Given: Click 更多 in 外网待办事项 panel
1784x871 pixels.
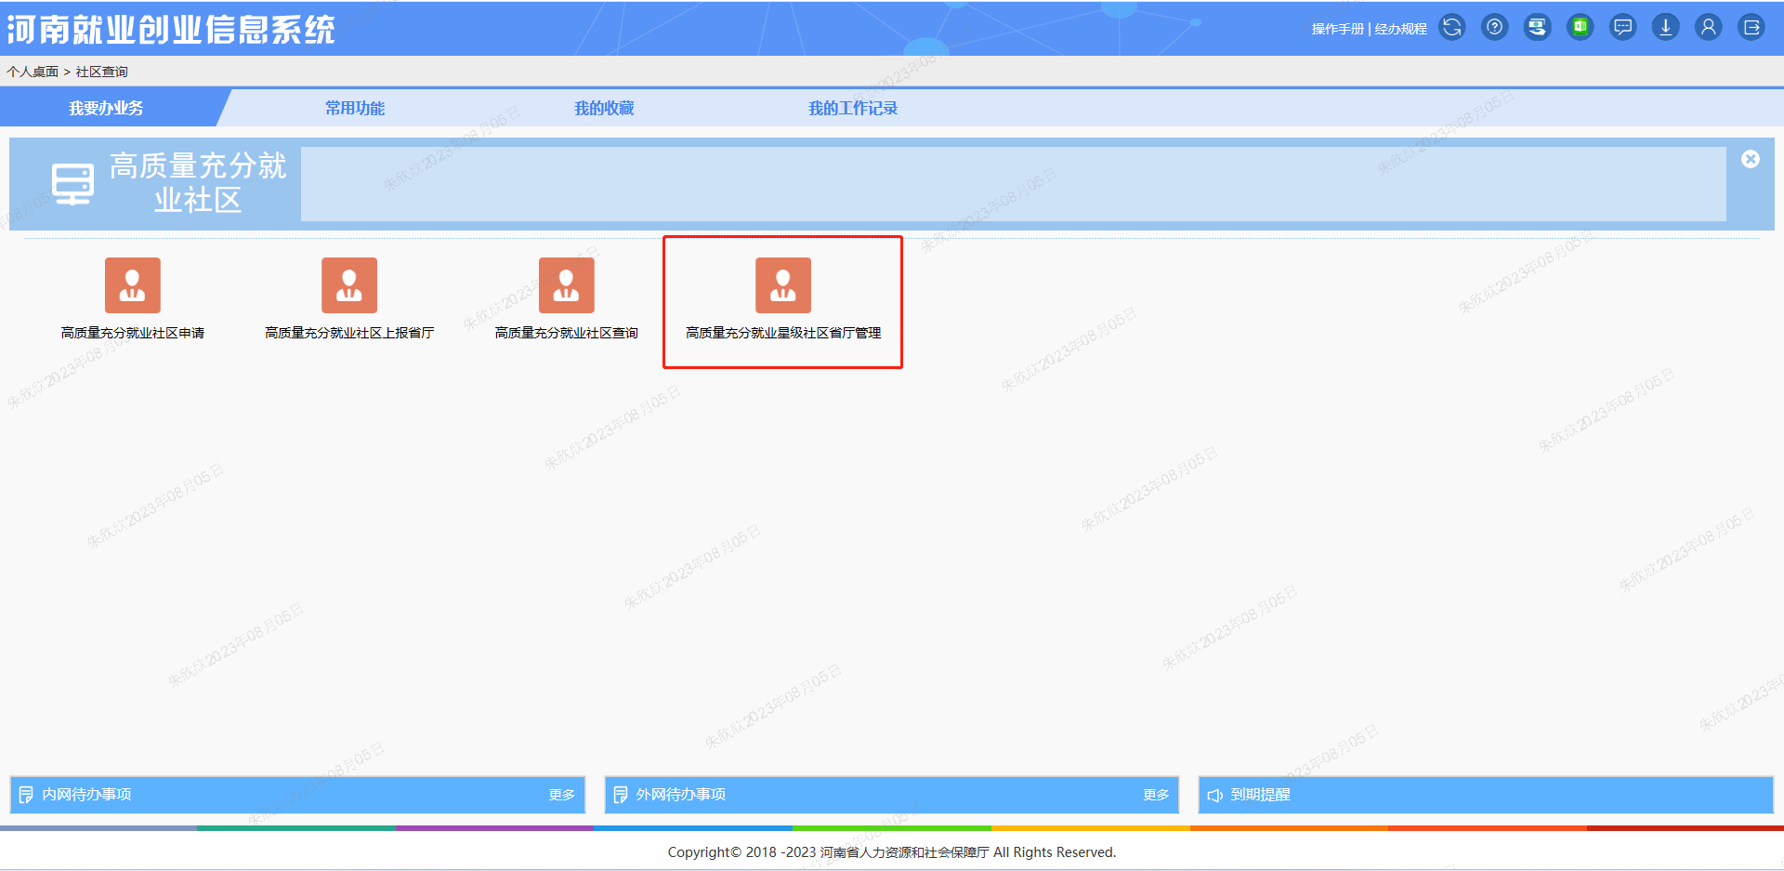Looking at the screenshot, I should [x=1155, y=795].
